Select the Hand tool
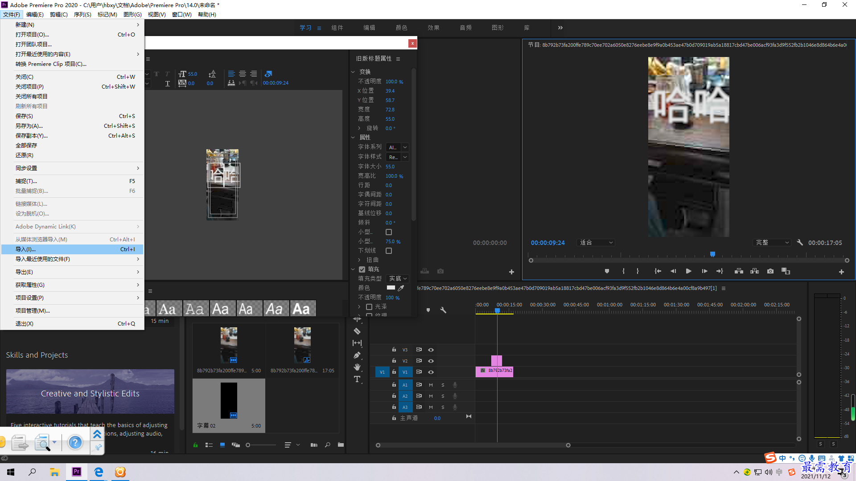856x481 pixels. [357, 367]
